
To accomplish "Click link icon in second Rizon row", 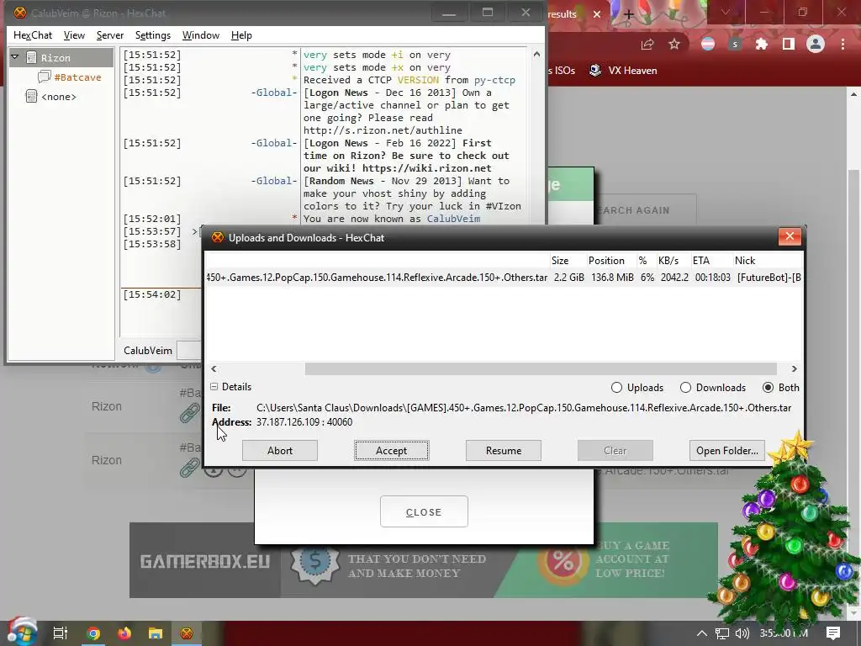I will click(x=190, y=467).
